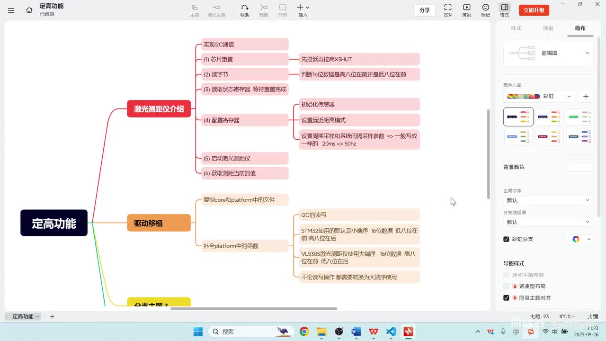The width and height of the screenshot is (606, 341).
Task: Open the Windows Start menu
Action: tap(198, 332)
